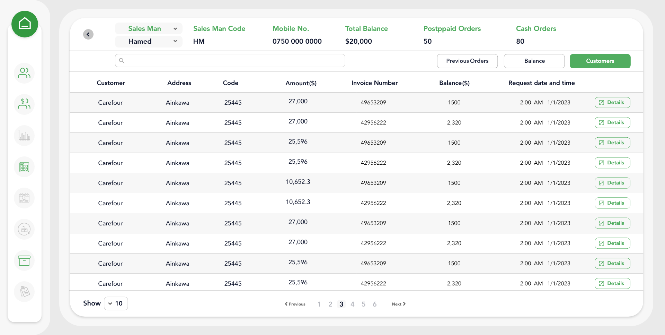Open Details for second row
Screen dimensions: 665x335
point(612,122)
